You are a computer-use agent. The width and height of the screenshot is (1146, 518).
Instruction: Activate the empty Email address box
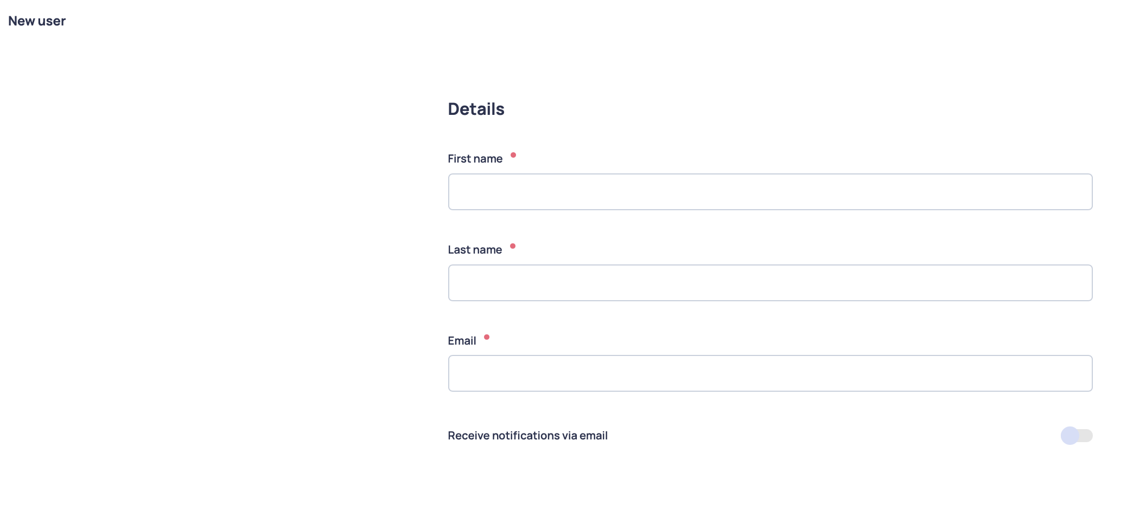click(x=770, y=373)
